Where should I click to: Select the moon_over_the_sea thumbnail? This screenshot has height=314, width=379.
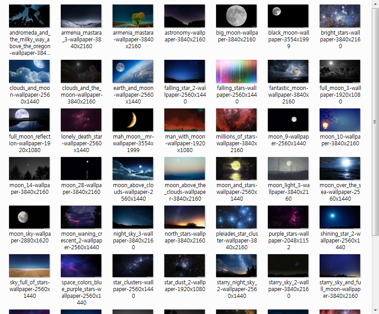(x=339, y=168)
